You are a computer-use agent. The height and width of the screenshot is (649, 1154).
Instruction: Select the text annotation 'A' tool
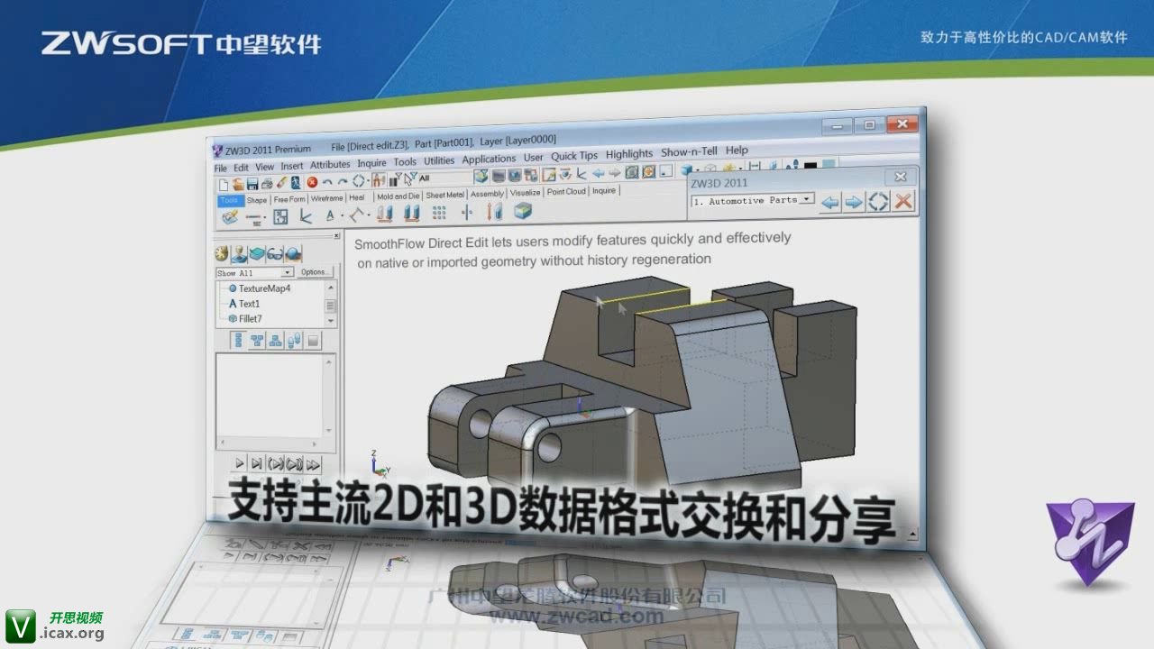pyautogui.click(x=330, y=216)
